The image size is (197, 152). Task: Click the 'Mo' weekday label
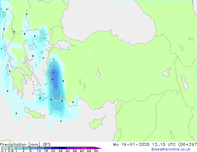[x=116, y=145]
